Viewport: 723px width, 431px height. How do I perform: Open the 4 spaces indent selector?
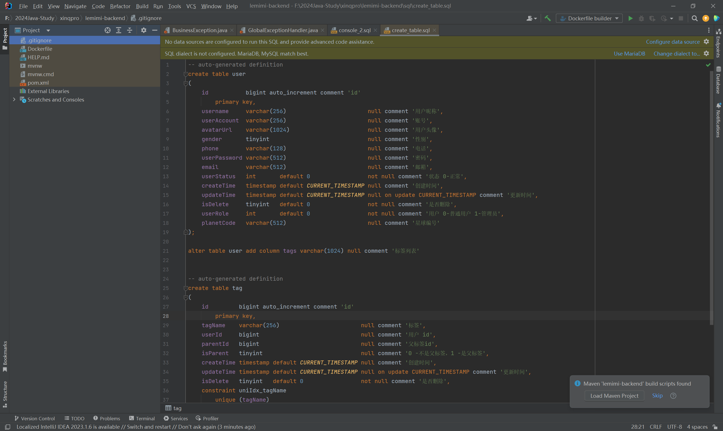point(697,427)
